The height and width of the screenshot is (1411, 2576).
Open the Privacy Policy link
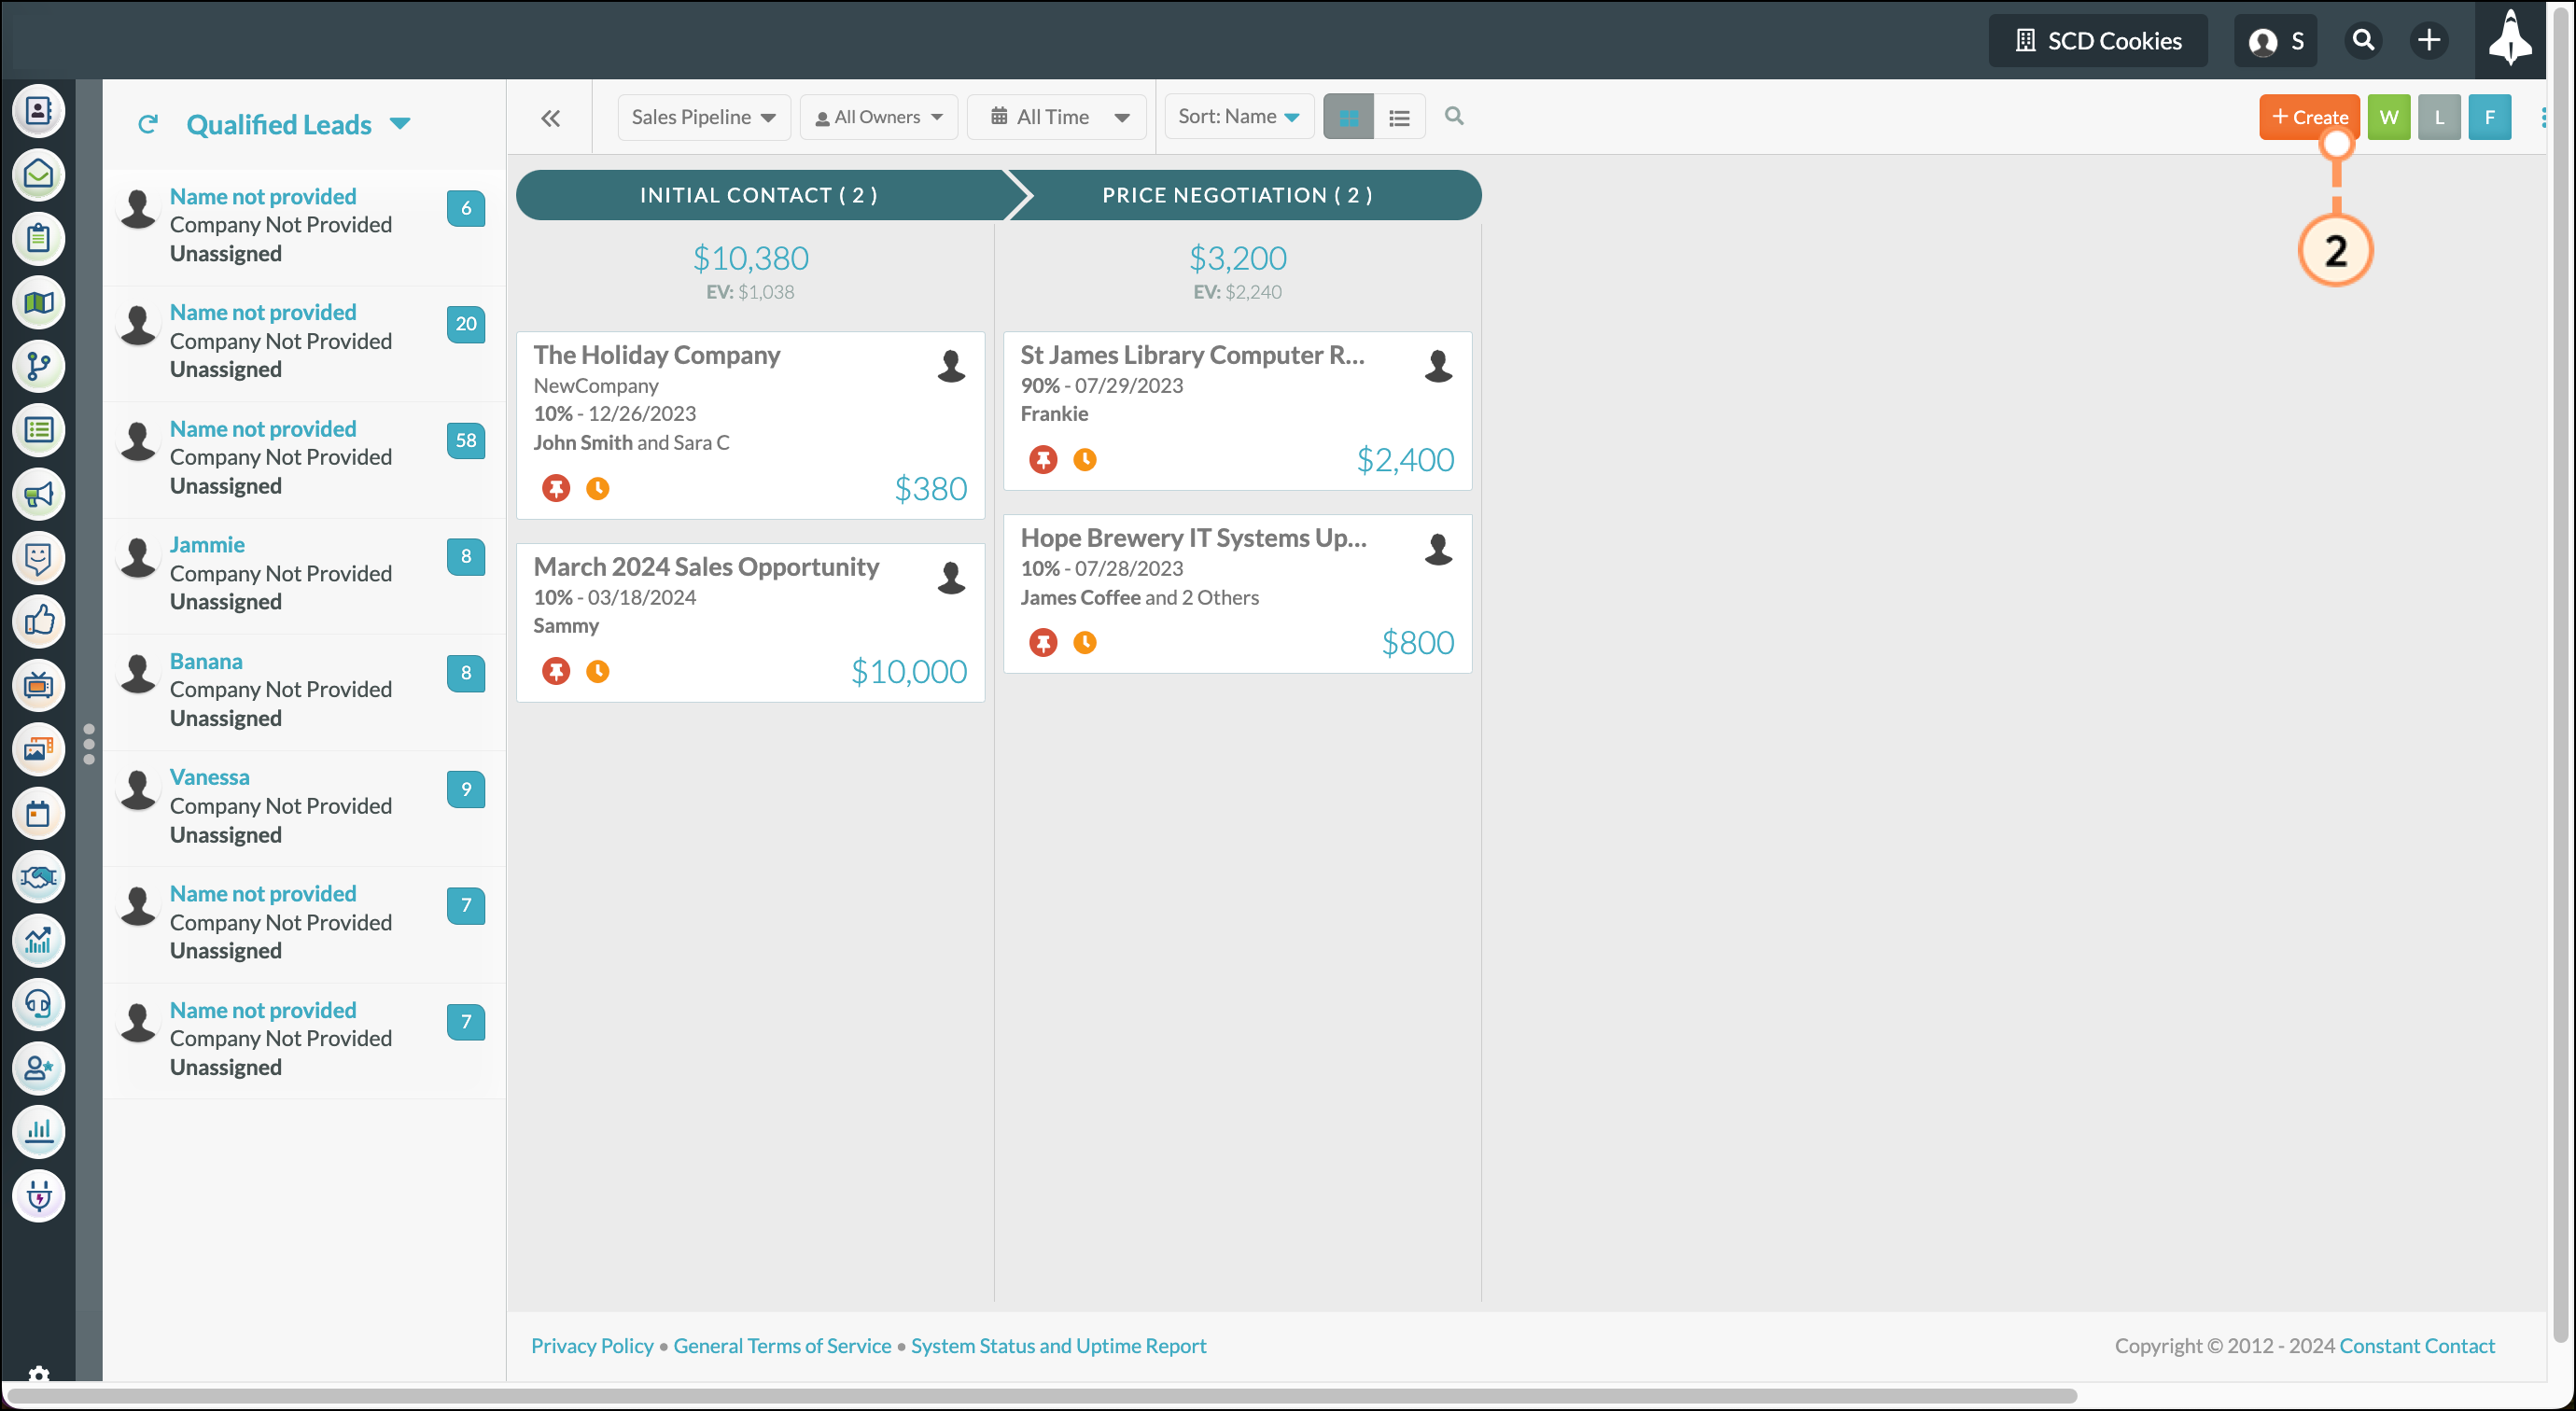pos(592,1345)
